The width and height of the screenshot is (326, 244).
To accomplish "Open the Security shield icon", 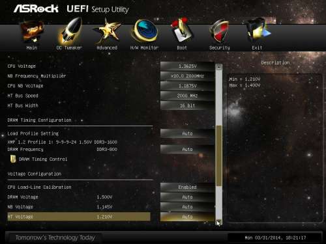I will (220, 31).
